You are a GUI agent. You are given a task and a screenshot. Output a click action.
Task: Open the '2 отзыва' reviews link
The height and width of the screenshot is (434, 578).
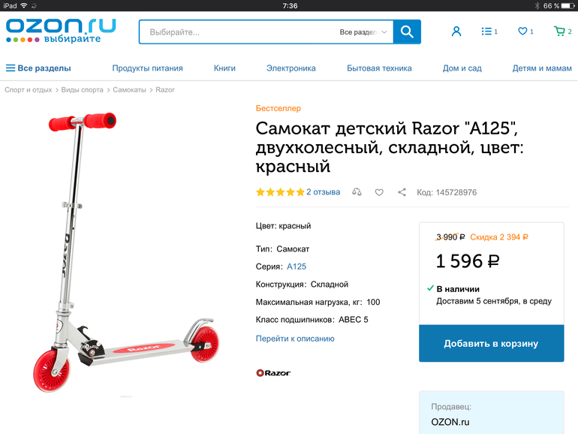pyautogui.click(x=324, y=192)
